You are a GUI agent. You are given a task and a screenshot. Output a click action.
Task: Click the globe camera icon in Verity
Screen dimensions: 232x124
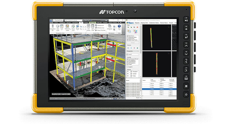tap(137, 48)
